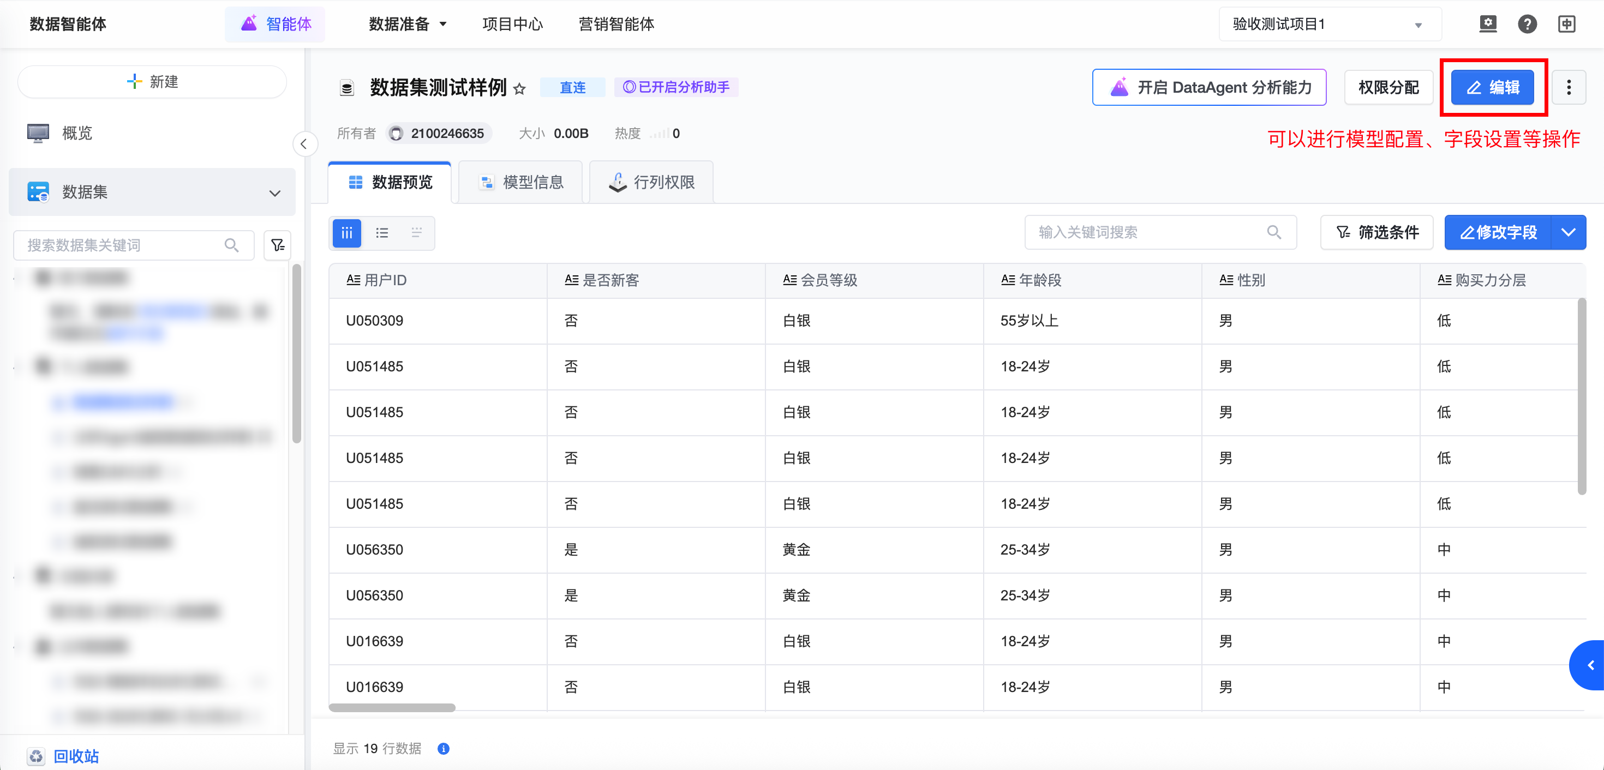Switch to the compact lines view mode
The width and height of the screenshot is (1604, 770).
(x=417, y=233)
